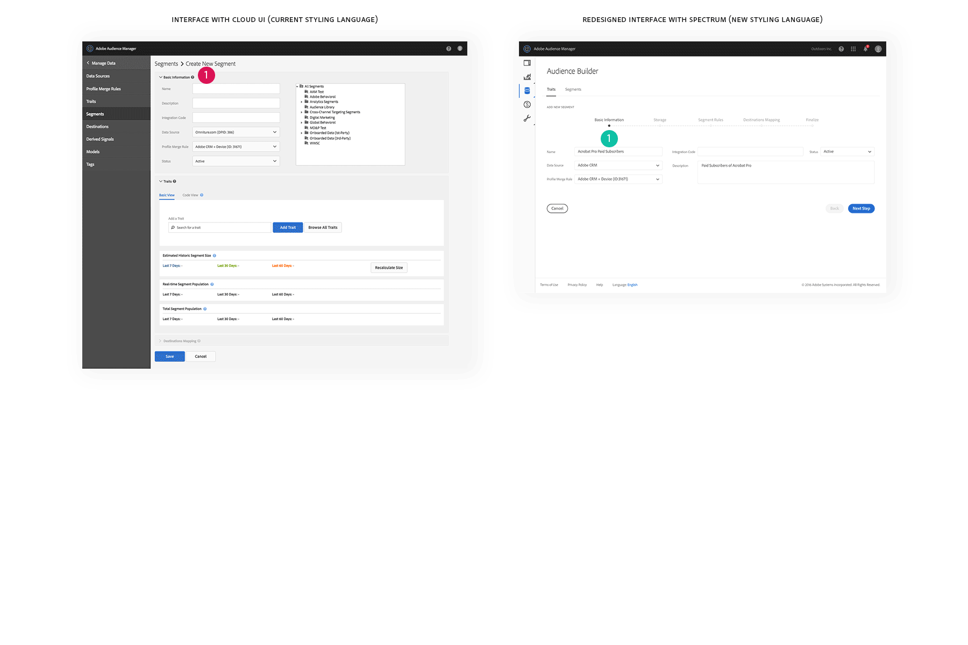
Task: Collapse the Traits section chevron
Action: [161, 182]
